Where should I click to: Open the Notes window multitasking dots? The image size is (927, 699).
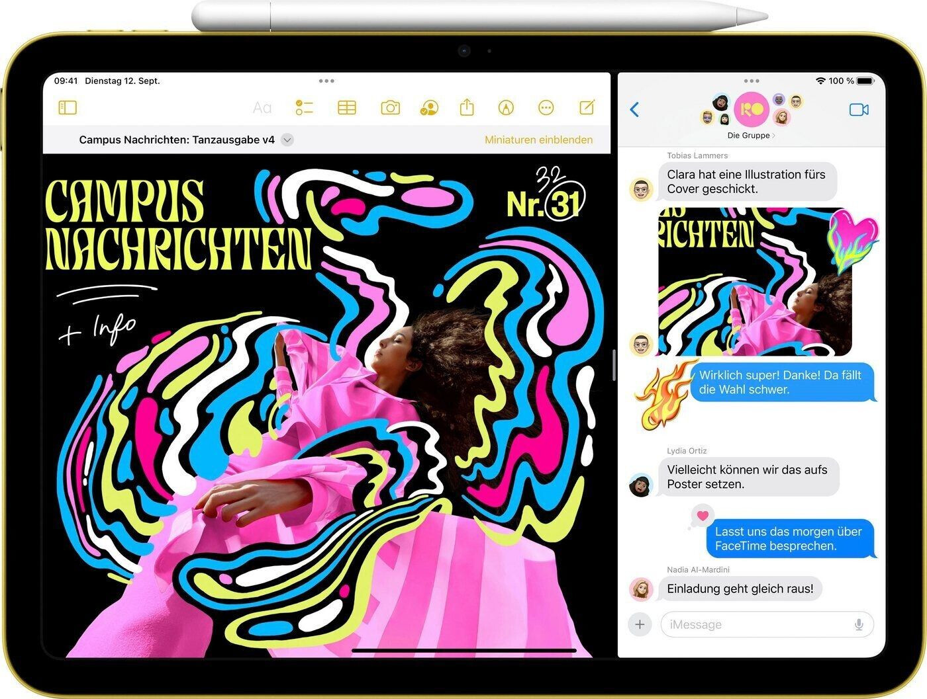(326, 81)
